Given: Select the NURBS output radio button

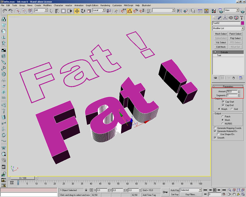Looking at the screenshot, I should click(223, 124).
